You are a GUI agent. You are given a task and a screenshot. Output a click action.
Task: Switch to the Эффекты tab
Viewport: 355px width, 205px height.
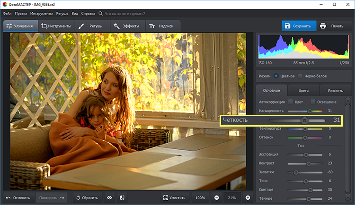coord(126,26)
